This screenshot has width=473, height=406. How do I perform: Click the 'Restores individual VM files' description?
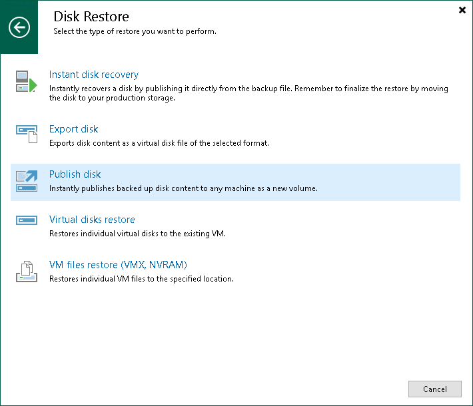pyautogui.click(x=141, y=279)
